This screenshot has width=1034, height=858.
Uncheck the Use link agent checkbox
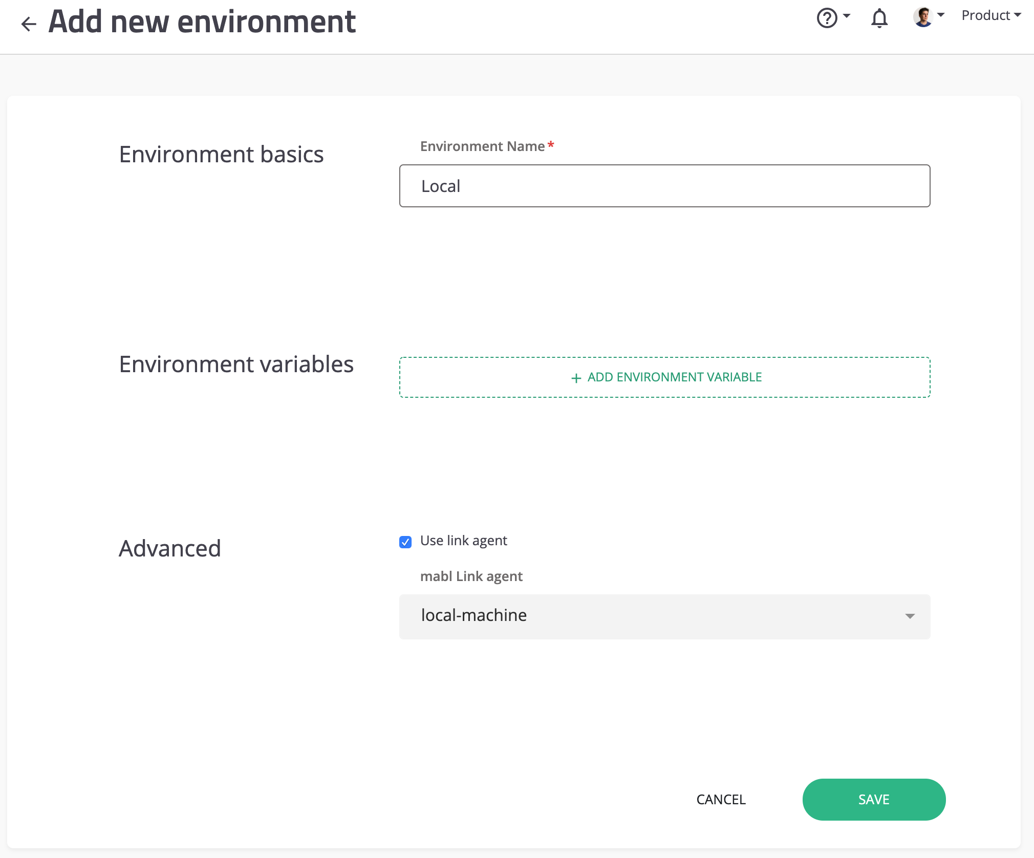(x=405, y=542)
